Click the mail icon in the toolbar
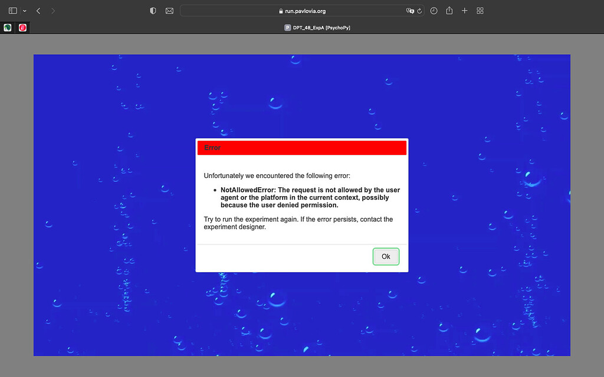Screen dimensions: 604x377 pyautogui.click(x=169, y=10)
